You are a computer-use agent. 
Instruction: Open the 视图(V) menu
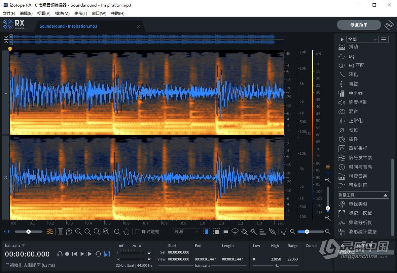coord(44,14)
